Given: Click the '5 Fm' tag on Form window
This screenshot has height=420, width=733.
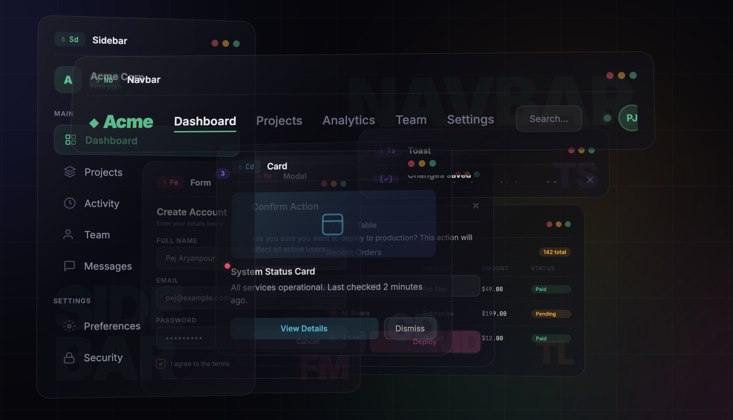Looking at the screenshot, I should (170, 182).
